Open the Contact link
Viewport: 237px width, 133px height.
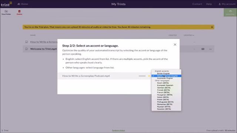[197, 4]
